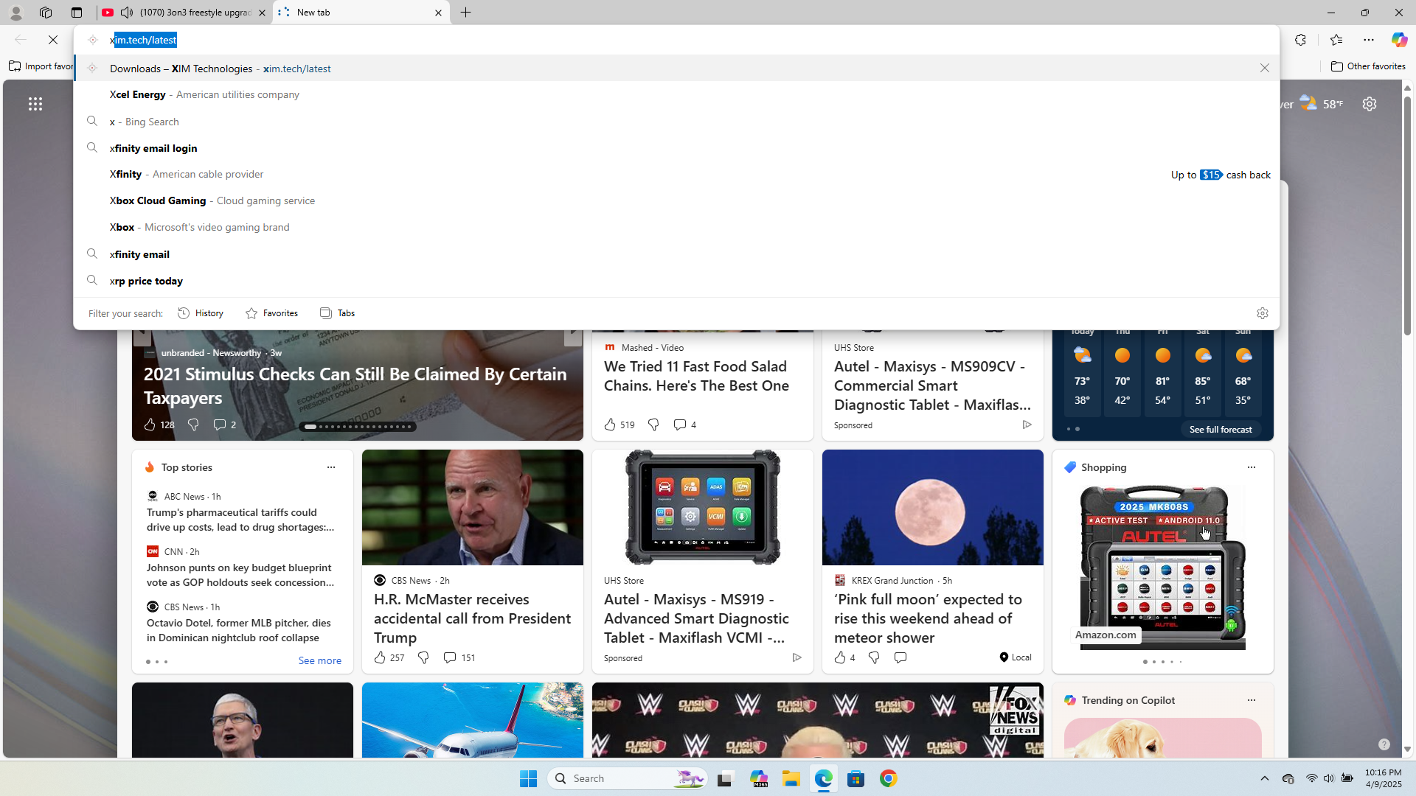Stop loading the page
Viewport: 1416px width, 796px height.
tap(53, 40)
